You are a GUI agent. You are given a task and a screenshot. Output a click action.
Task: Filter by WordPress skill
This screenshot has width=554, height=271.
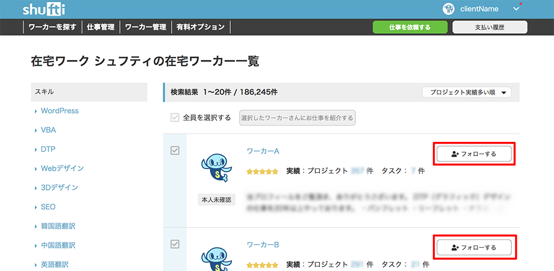click(60, 111)
